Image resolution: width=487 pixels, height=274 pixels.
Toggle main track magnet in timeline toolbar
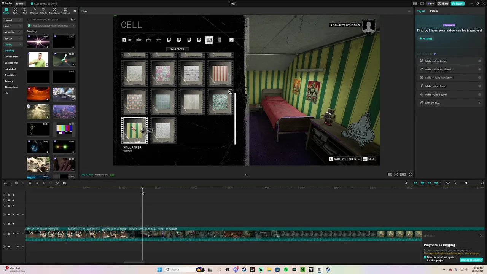(415, 183)
